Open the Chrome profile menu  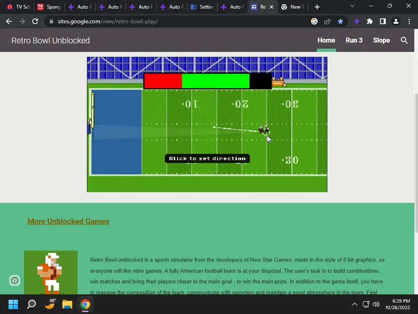396,21
